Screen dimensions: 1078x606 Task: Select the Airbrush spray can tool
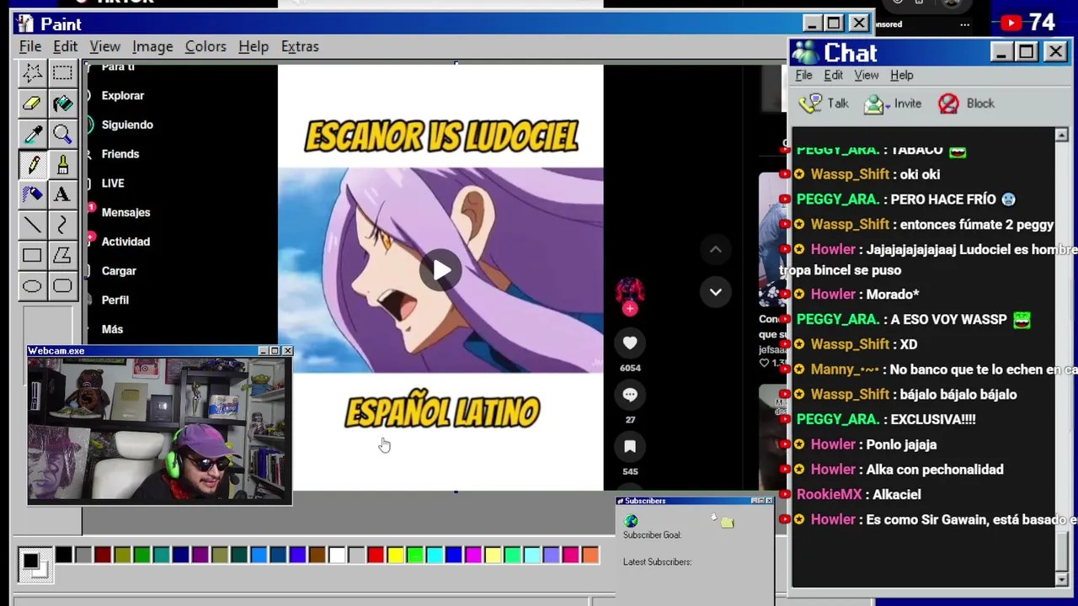[x=32, y=194]
